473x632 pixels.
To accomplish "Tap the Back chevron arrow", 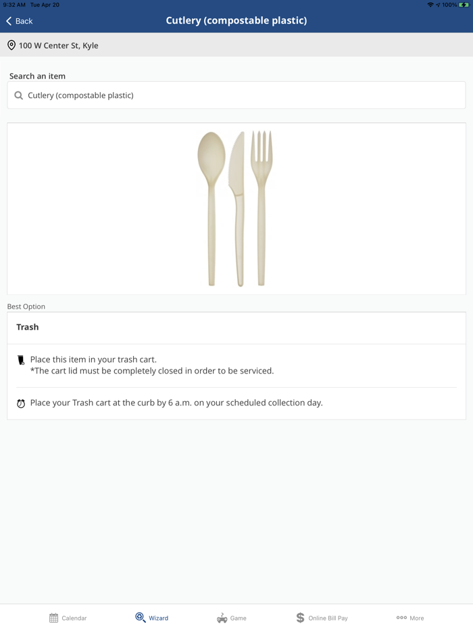I will point(9,21).
